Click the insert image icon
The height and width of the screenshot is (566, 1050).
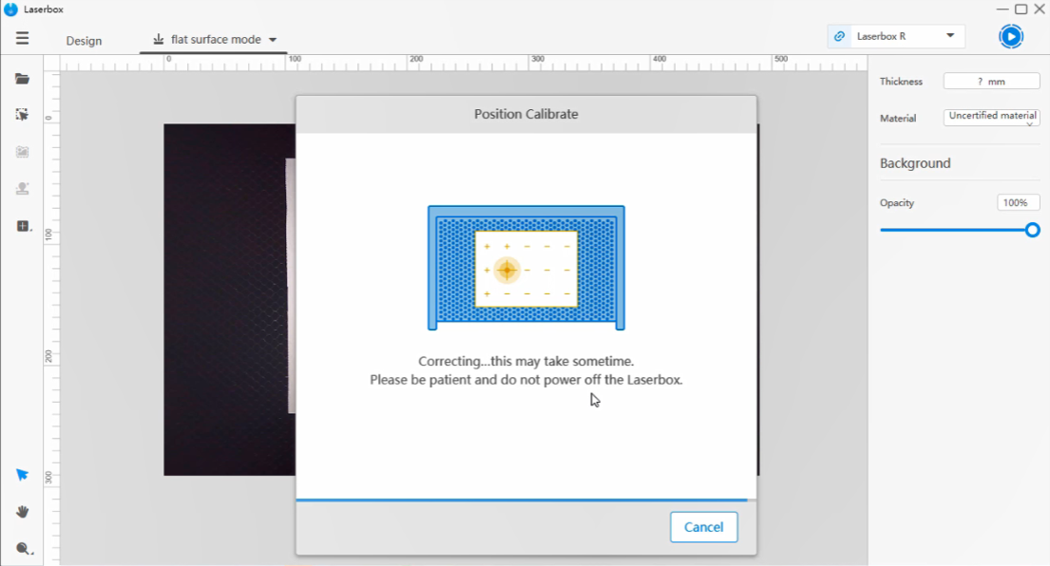pyautogui.click(x=22, y=152)
